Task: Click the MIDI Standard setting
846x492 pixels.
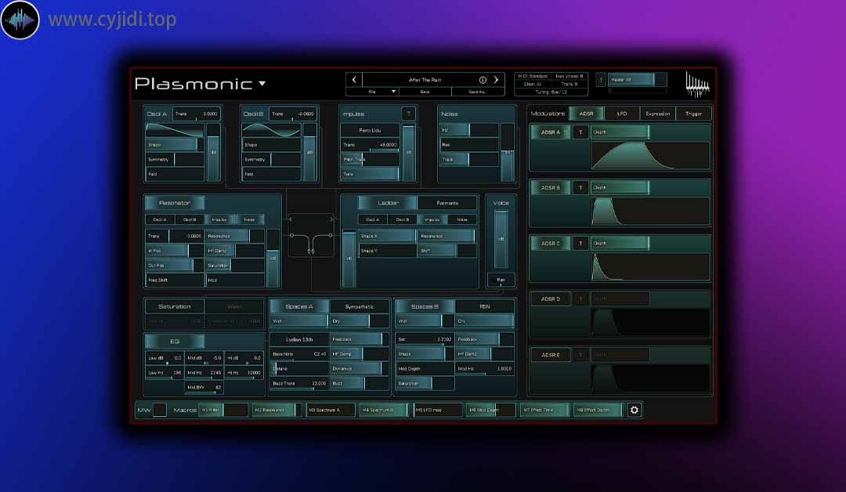Action: tap(533, 76)
